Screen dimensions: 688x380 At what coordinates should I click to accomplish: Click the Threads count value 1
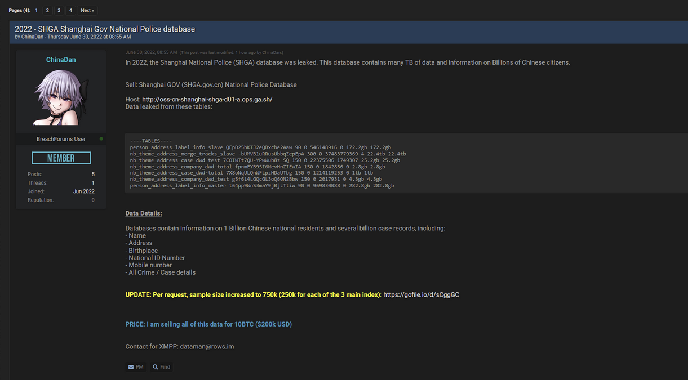tap(93, 183)
